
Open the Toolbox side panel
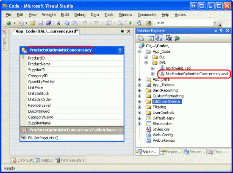click(5, 39)
